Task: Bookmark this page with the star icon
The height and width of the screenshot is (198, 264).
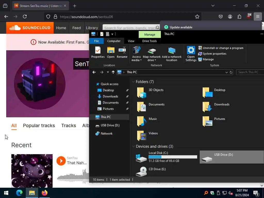Action: pos(197,17)
